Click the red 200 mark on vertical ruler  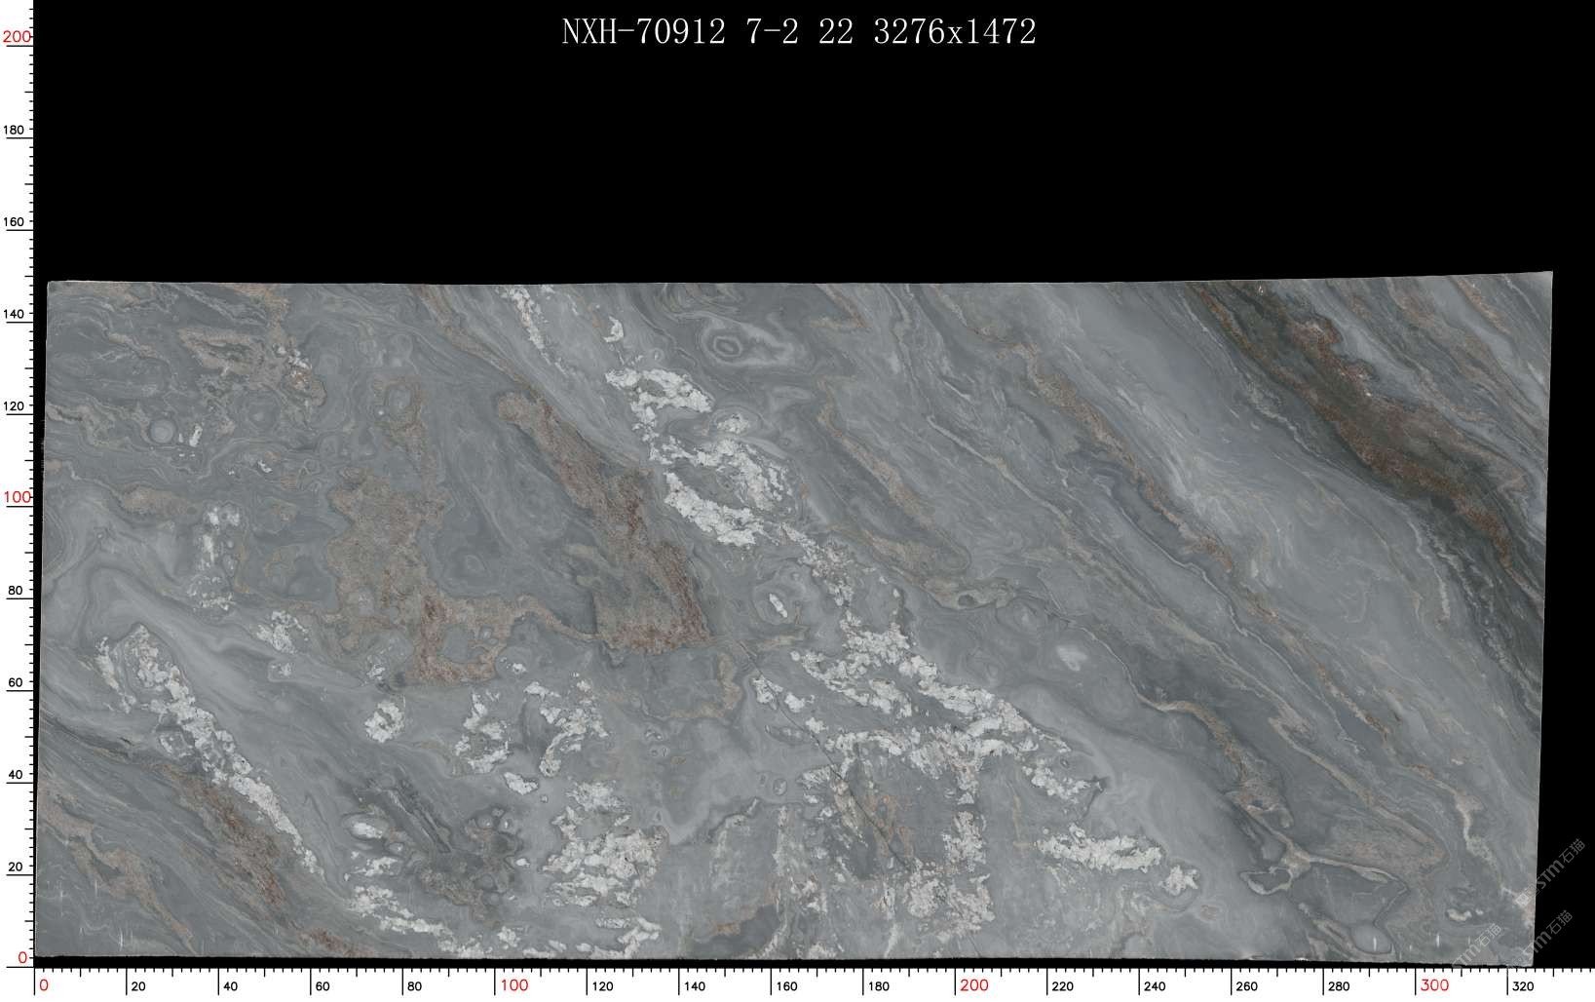coord(17,37)
